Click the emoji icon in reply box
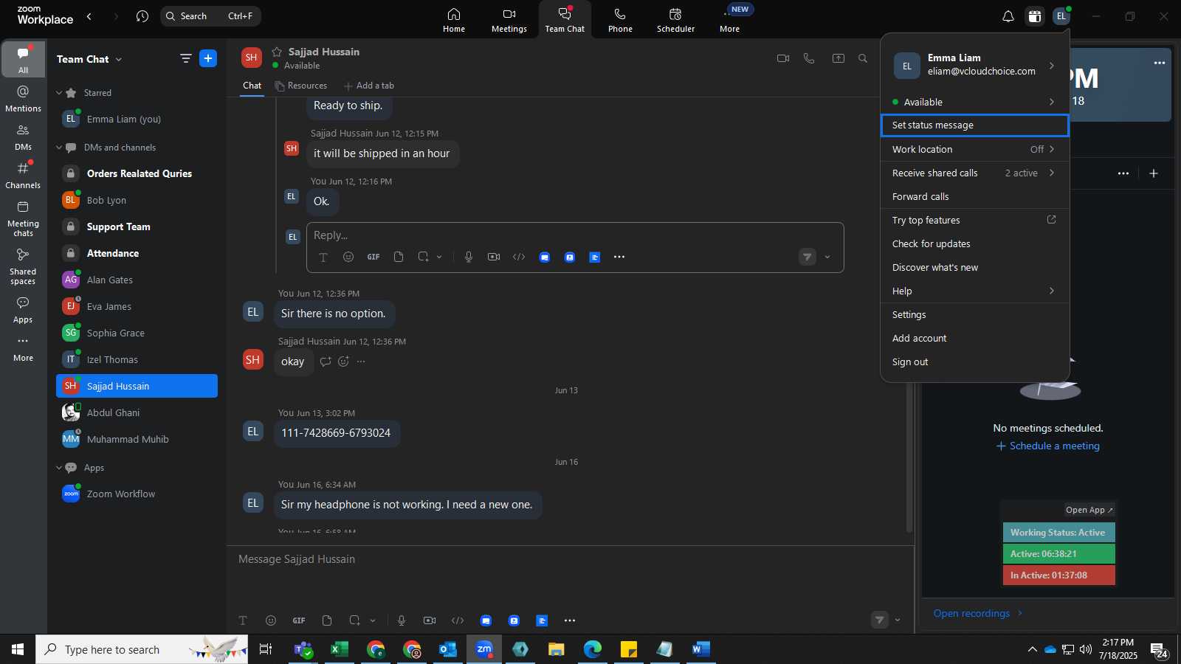Viewport: 1181px width, 664px height. pos(348,257)
